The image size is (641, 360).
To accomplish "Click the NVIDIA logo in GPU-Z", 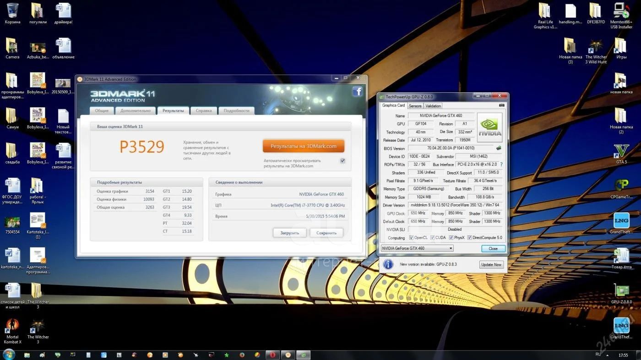I will pos(489,127).
